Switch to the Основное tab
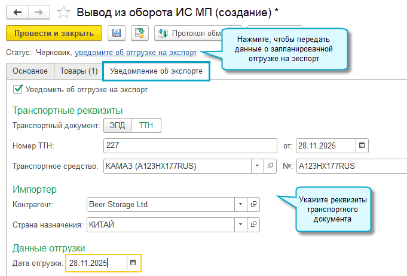Screen dimensions: 407x276 (30, 71)
